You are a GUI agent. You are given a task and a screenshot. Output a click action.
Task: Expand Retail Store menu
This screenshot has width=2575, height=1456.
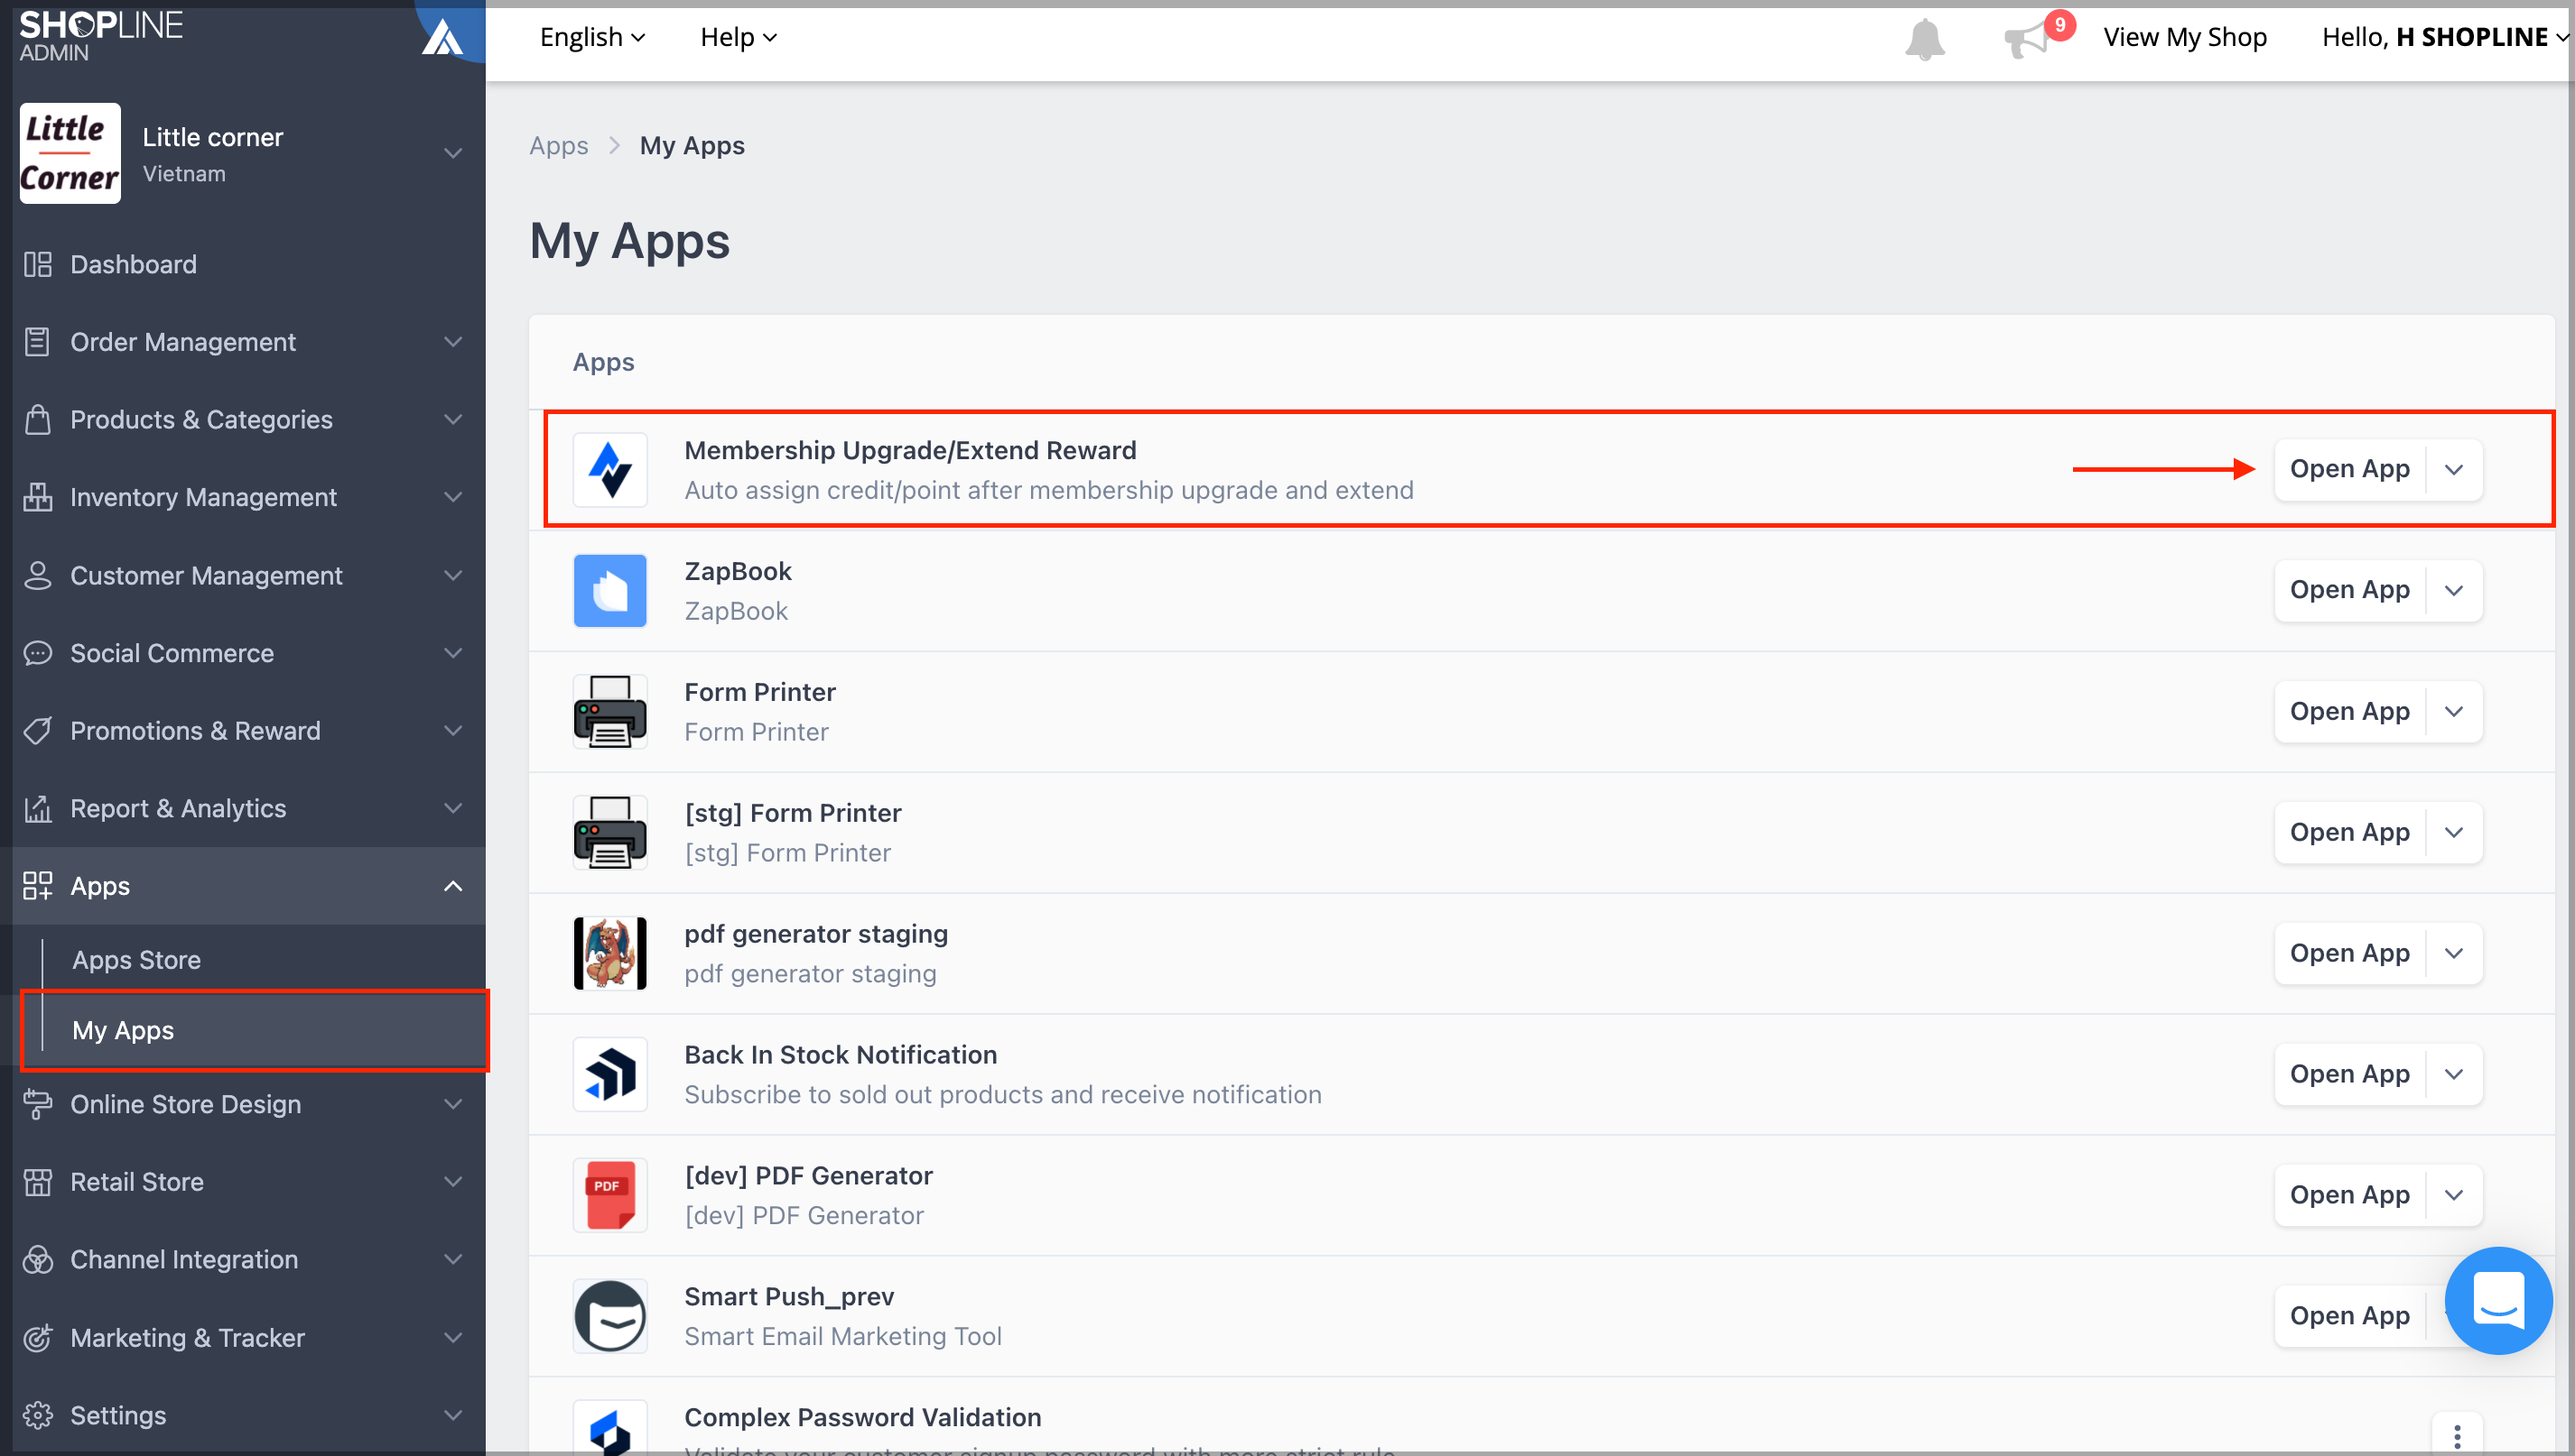point(242,1182)
